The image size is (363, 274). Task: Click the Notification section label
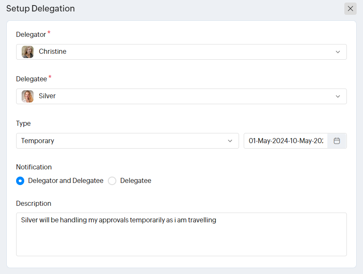(34, 167)
